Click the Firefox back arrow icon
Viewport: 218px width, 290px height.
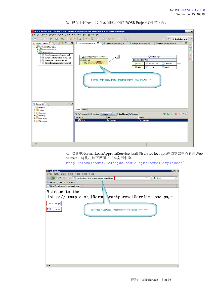click(49, 178)
